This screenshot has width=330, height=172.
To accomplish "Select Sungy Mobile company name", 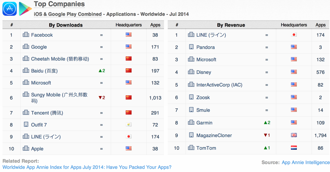I will pos(59,97).
